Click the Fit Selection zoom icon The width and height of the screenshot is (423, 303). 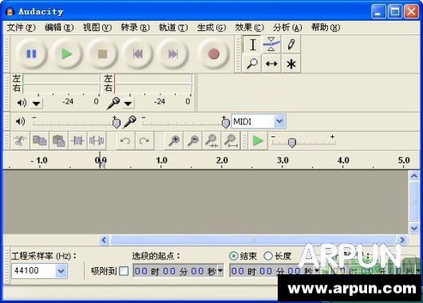point(211,140)
